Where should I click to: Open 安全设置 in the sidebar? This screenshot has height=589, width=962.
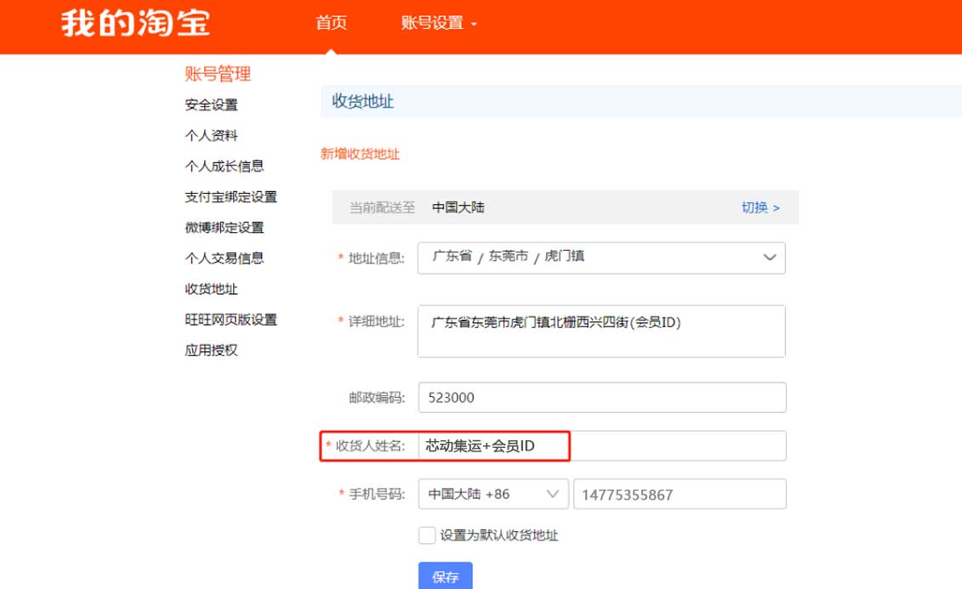pyautogui.click(x=211, y=105)
